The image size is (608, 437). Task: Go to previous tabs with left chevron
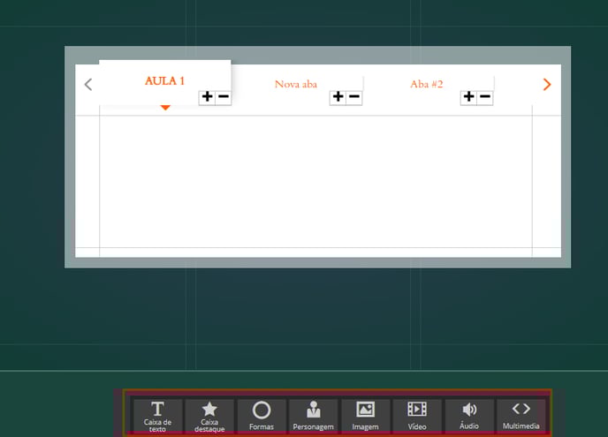[88, 85]
